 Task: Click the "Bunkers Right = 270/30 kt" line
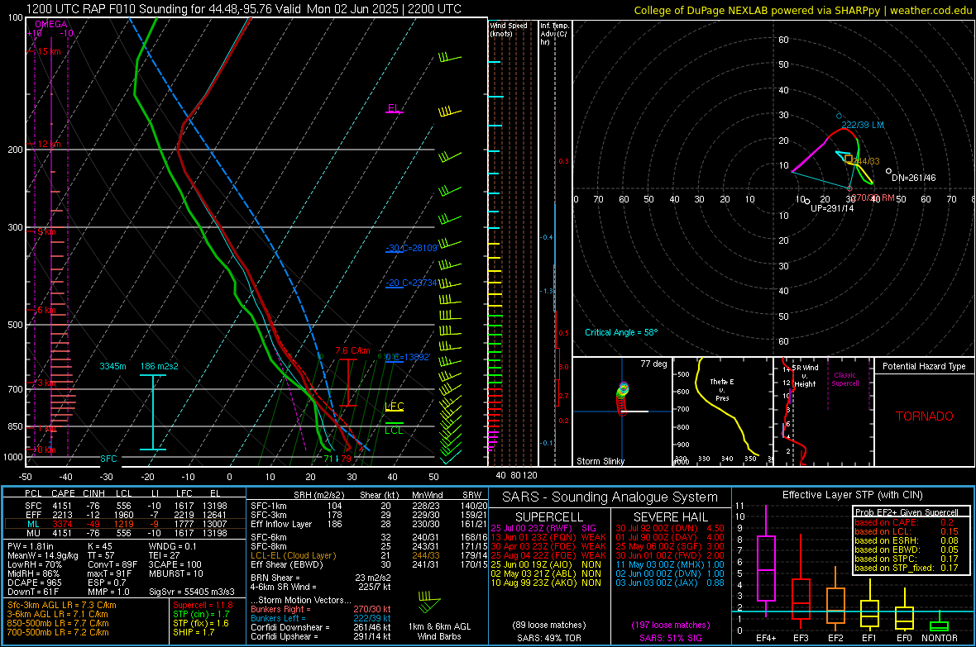pos(321,609)
